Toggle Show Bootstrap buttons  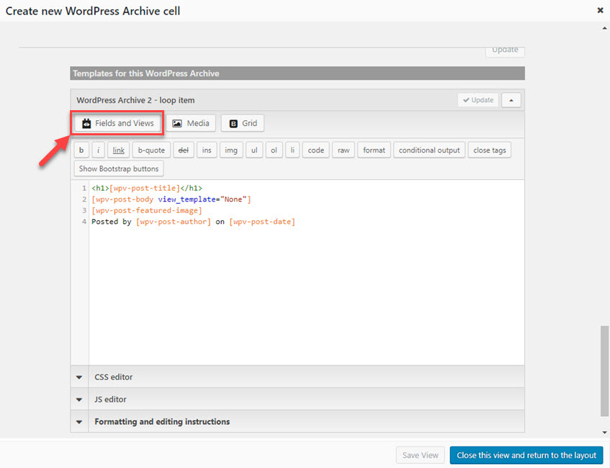click(119, 168)
